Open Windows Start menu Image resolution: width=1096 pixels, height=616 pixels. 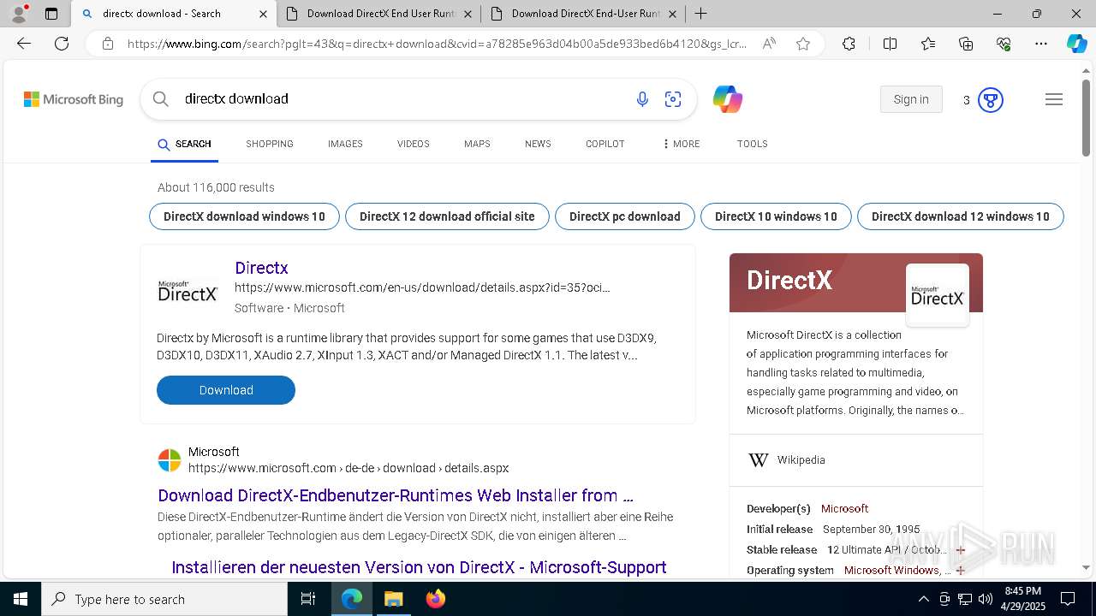21,599
